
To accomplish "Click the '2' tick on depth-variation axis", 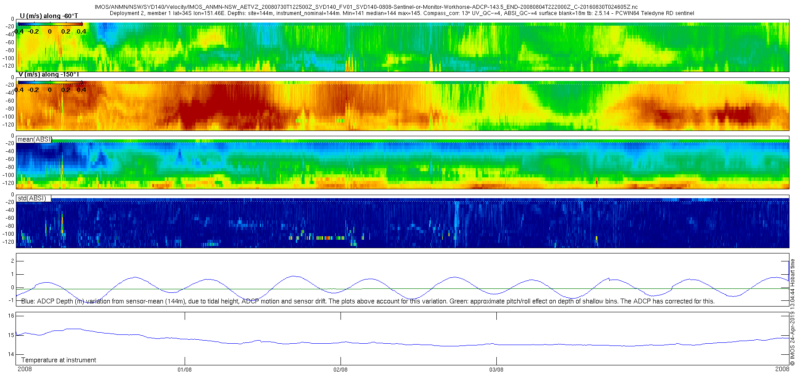I will click(x=12, y=261).
